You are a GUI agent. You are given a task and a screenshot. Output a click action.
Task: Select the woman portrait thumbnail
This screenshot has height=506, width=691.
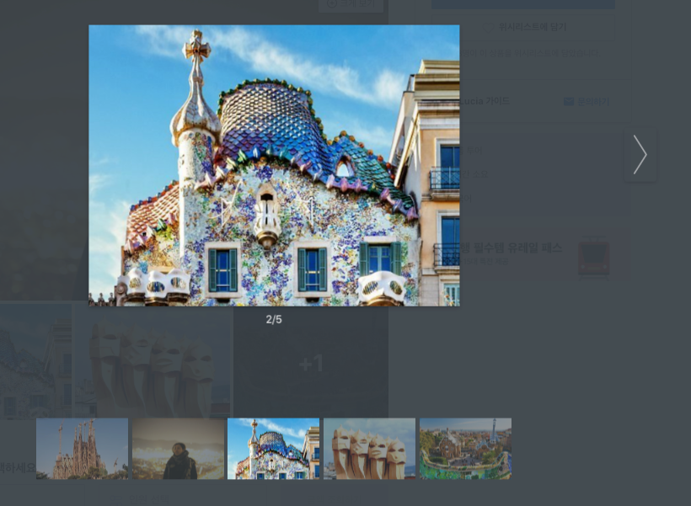tap(179, 449)
